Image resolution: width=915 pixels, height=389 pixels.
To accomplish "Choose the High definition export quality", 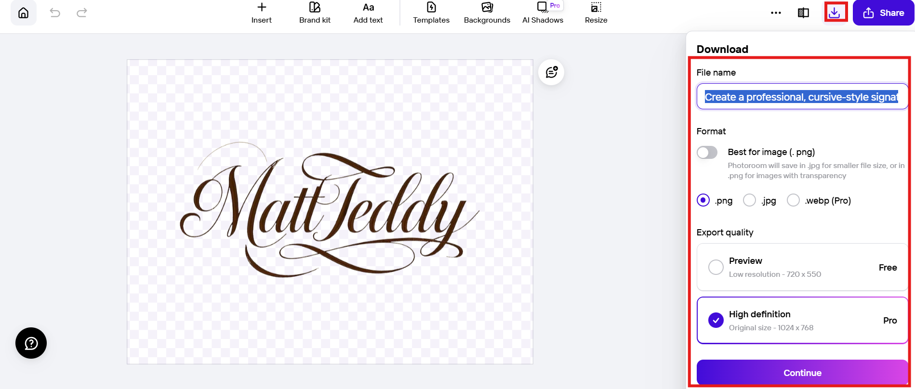I will (802, 321).
